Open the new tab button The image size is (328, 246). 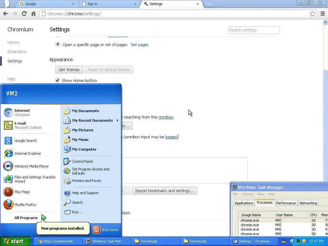pos(209,4)
